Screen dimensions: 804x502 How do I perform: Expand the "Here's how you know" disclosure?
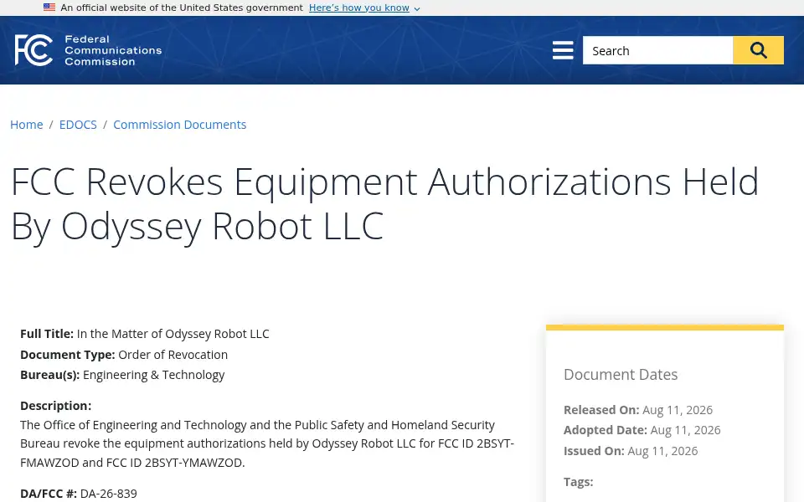364,8
